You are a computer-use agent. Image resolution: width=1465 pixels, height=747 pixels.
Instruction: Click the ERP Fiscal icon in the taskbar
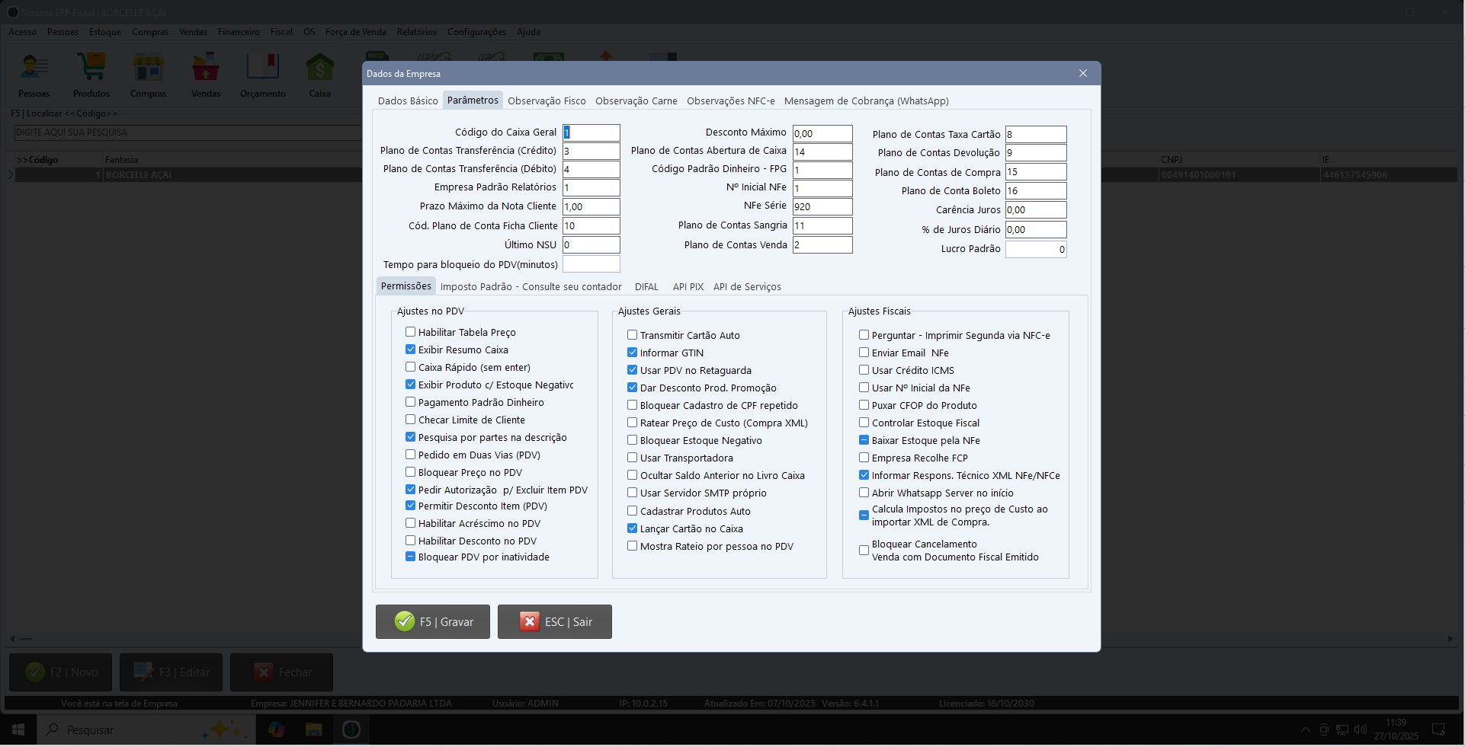click(x=351, y=729)
